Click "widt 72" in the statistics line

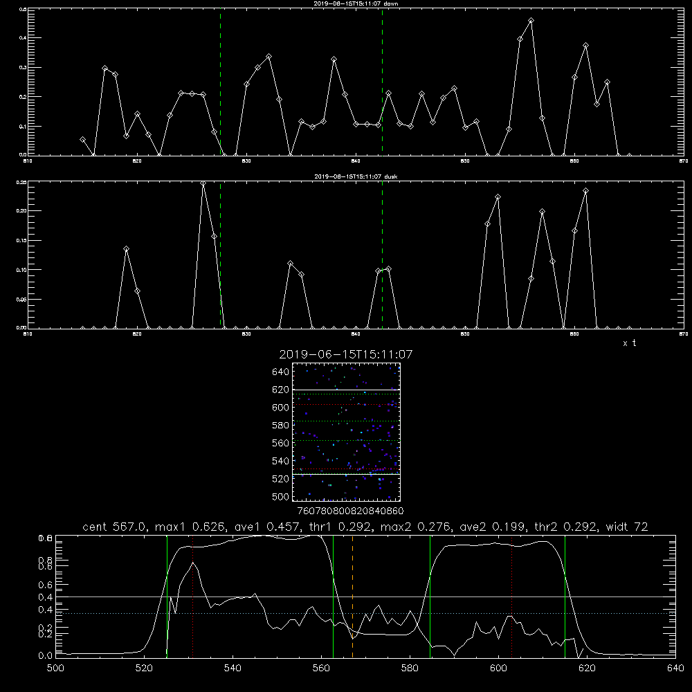[x=627, y=527]
